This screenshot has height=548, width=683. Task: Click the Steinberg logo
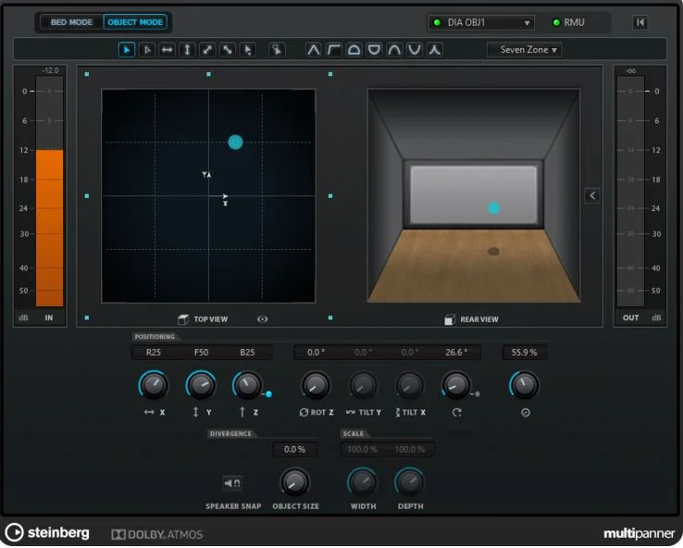tap(47, 532)
